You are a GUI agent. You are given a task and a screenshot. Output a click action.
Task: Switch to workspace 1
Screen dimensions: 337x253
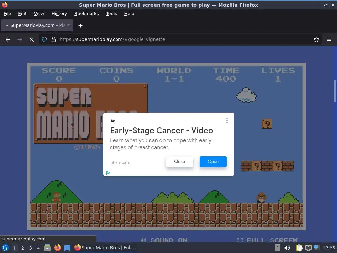click(x=14, y=248)
